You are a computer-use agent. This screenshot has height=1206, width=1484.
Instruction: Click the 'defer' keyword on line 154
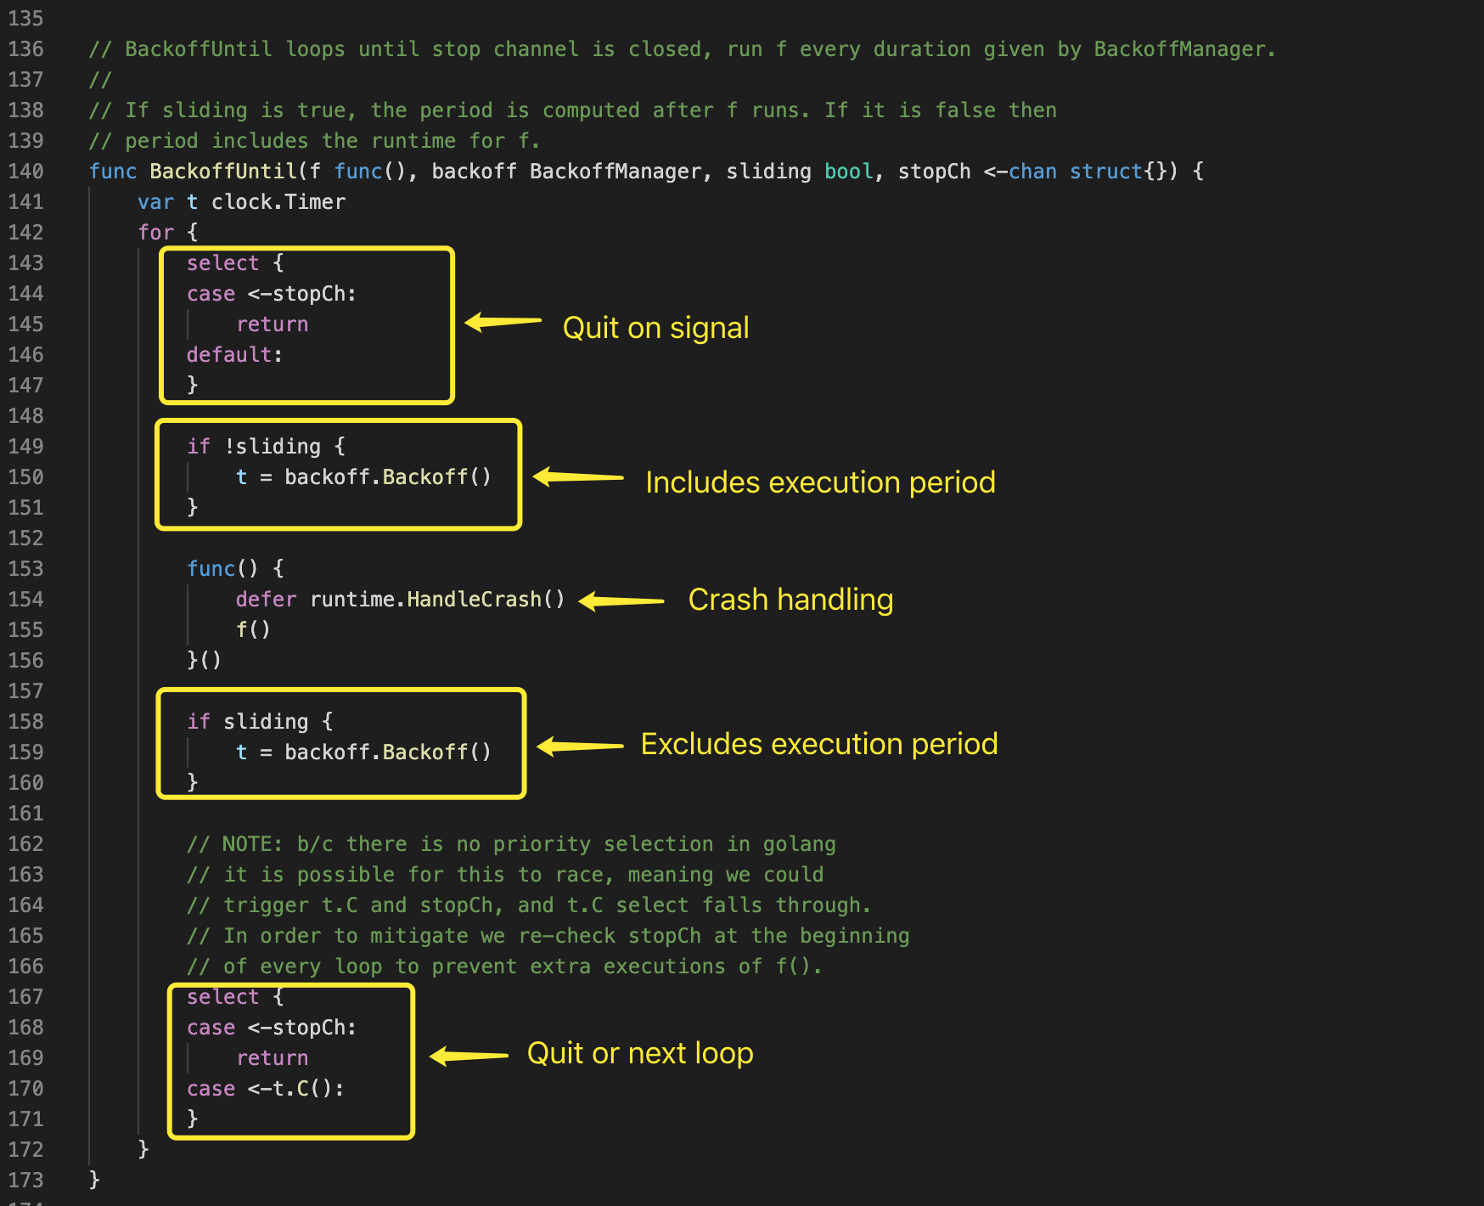click(266, 600)
